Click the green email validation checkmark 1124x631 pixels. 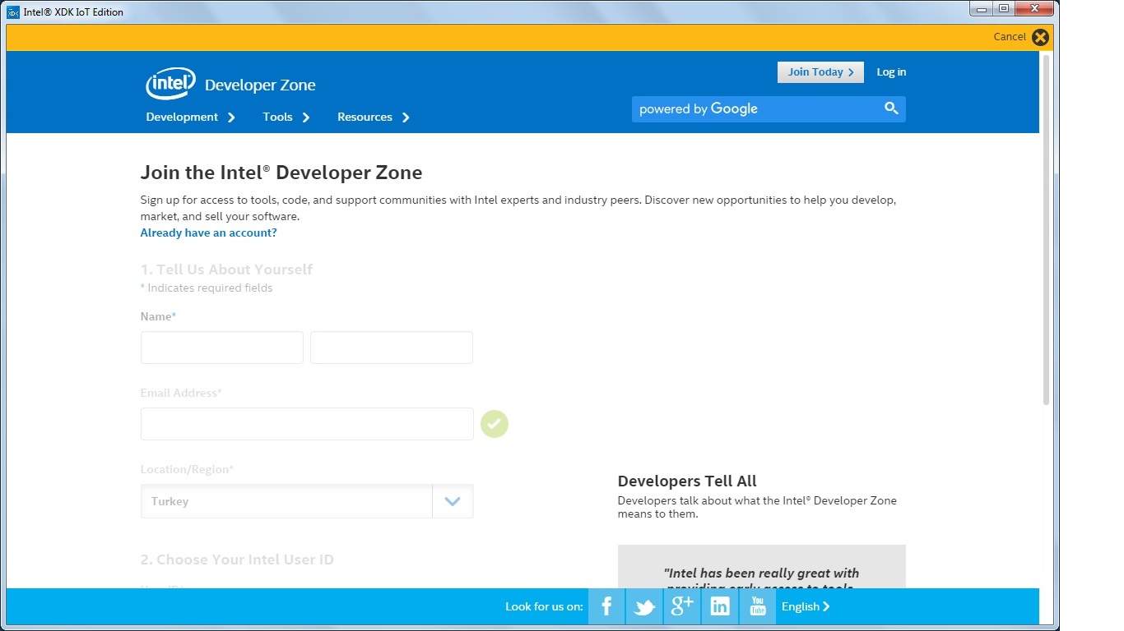coord(495,424)
